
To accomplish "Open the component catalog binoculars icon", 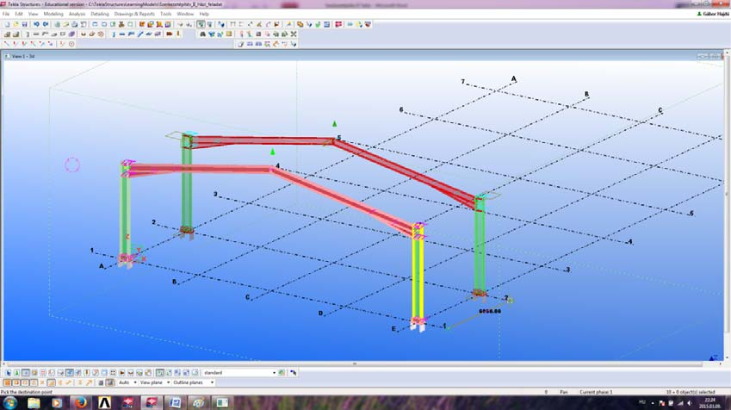I will (x=203, y=34).
